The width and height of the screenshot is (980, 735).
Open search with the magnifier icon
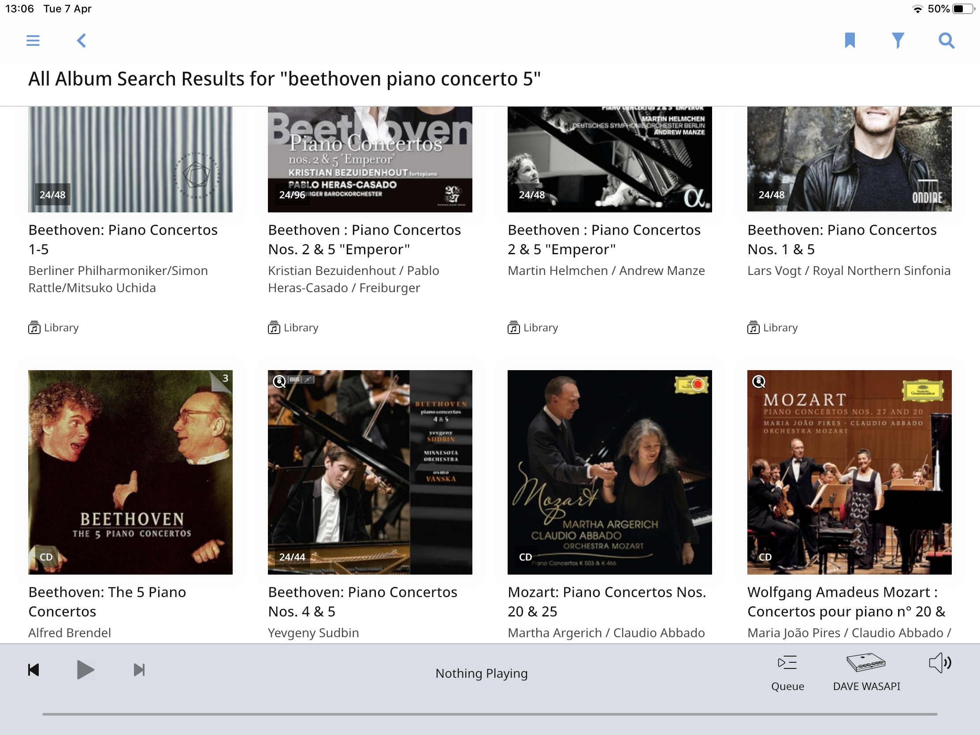pos(947,41)
